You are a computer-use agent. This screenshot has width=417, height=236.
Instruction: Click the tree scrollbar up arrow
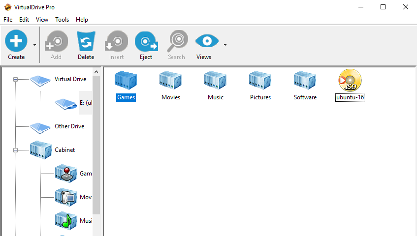96,72
